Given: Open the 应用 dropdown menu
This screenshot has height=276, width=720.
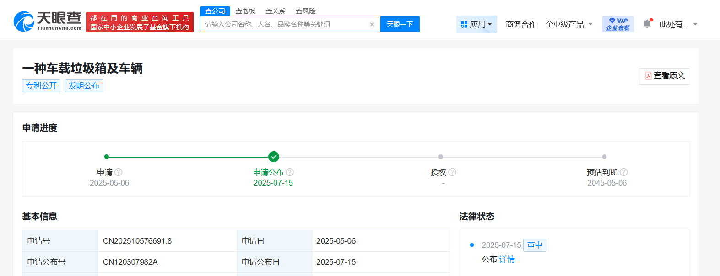Looking at the screenshot, I should click(476, 24).
